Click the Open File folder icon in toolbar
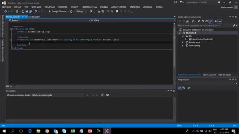 pos(23,12)
